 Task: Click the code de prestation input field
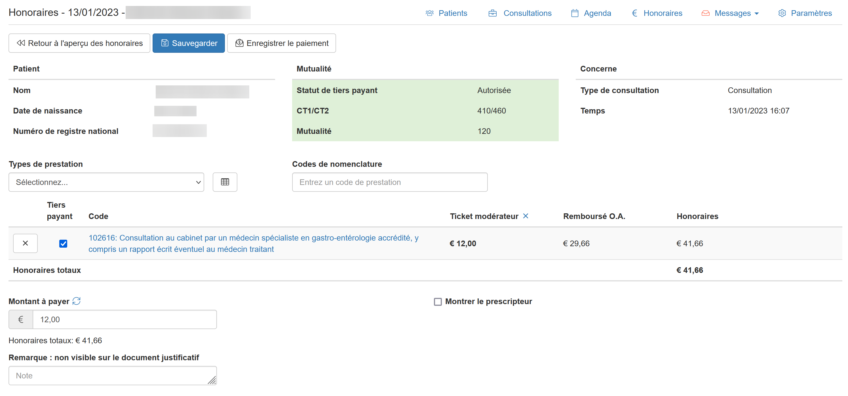click(389, 182)
